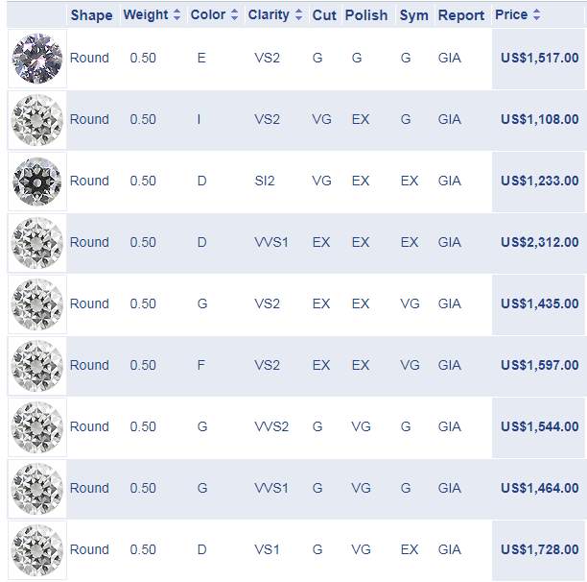The width and height of the screenshot is (587, 582).
Task: Open the VVS2 clarity diamond row
Action: pyautogui.click(x=295, y=427)
